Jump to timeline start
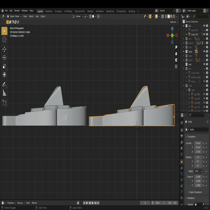The image size is (210, 210). (84, 203)
